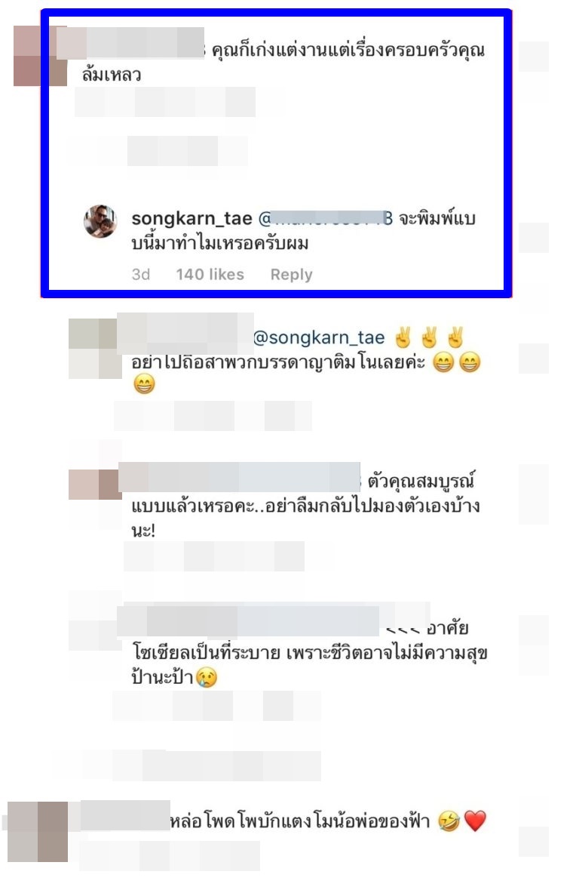The image size is (579, 893).
Task: Like the comment mentioning โซเชียลเป็นที่ระบาย
Action: point(534,630)
